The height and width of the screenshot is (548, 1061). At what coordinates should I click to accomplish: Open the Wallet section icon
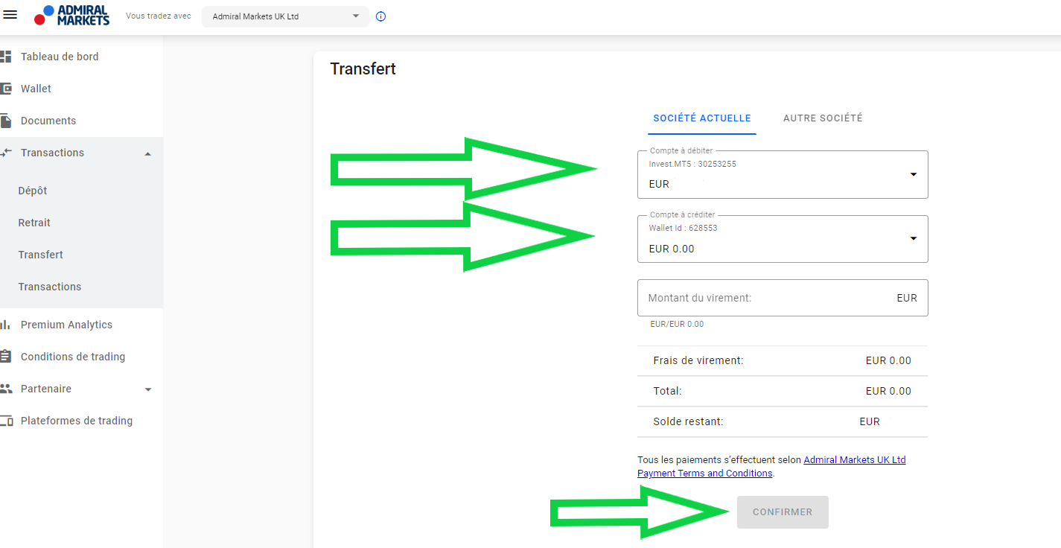[7, 88]
